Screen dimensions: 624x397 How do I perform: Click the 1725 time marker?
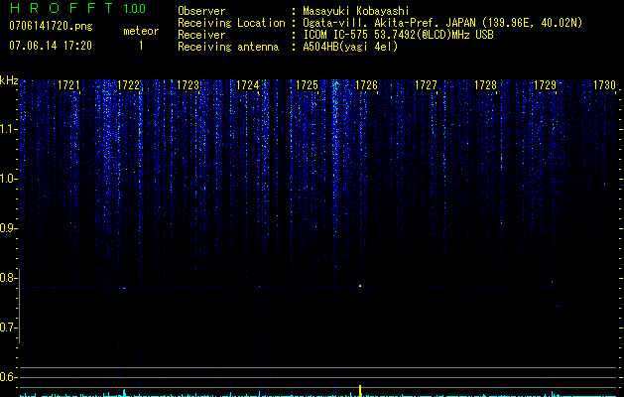307,85
